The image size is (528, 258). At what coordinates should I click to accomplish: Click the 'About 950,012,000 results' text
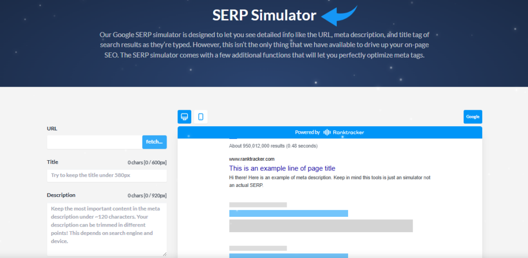tap(273, 146)
